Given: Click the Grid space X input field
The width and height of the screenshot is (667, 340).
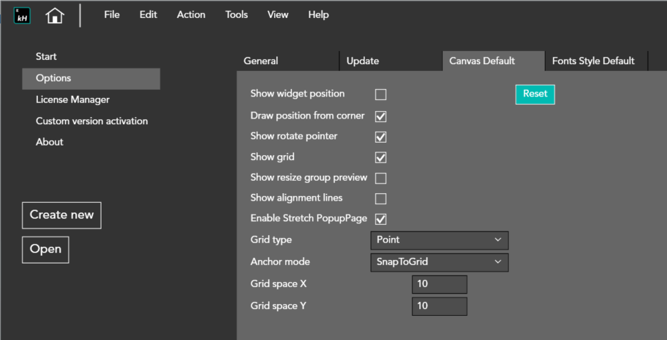Looking at the screenshot, I should pyautogui.click(x=439, y=284).
